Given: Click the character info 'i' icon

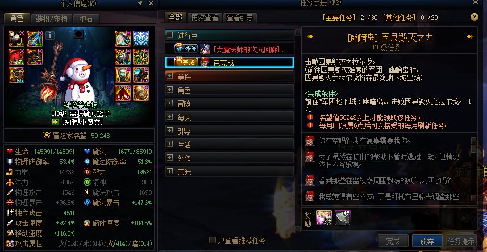Looking at the screenshot, I should [50, 35].
